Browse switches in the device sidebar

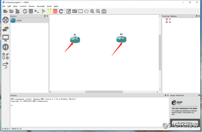tap(5, 29)
